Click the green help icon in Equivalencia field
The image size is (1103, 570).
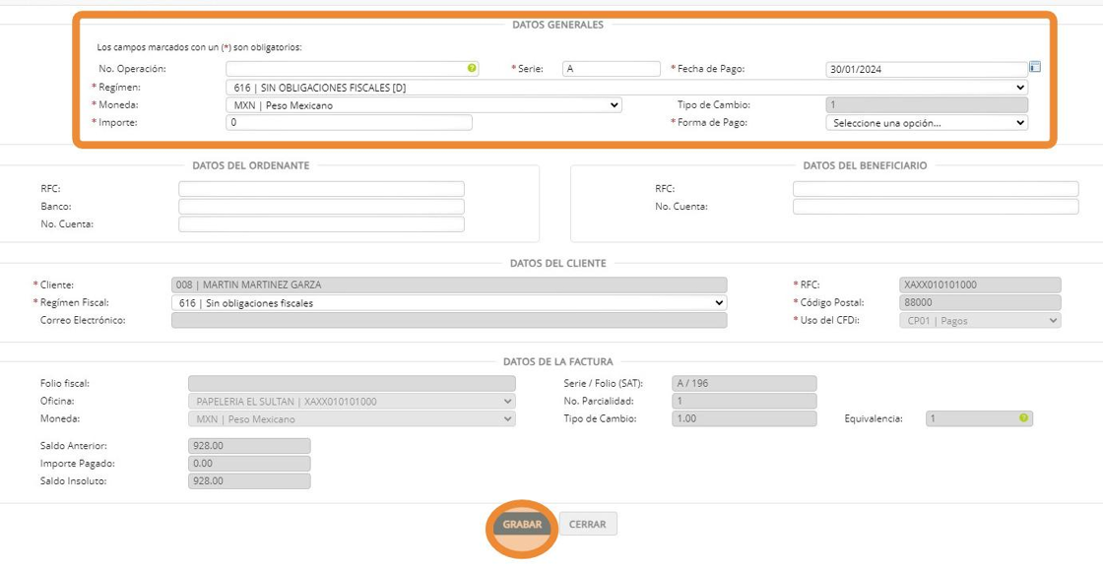coord(1023,417)
